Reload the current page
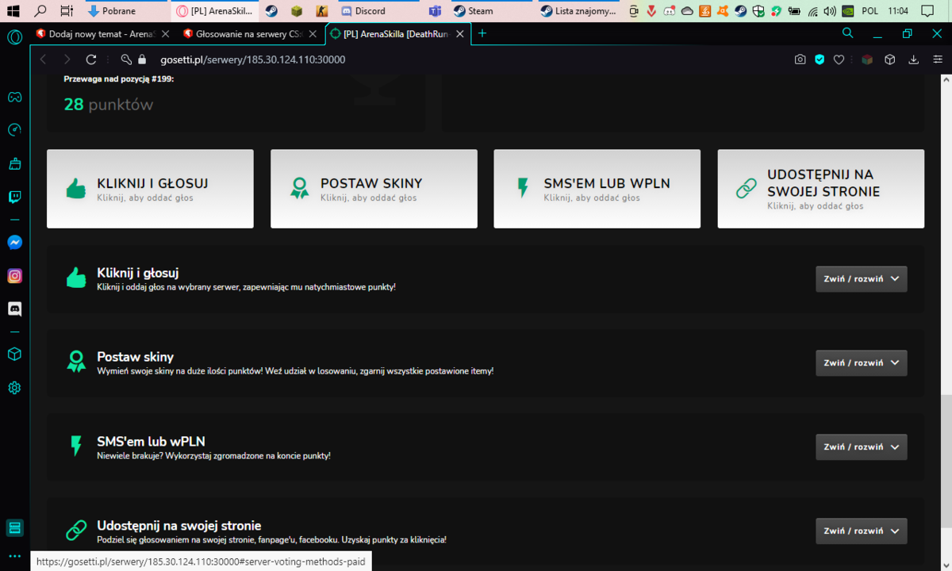This screenshot has width=952, height=571. (x=91, y=59)
